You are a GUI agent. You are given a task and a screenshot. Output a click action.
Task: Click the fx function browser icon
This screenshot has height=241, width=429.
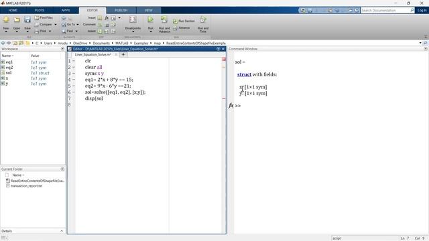click(231, 106)
